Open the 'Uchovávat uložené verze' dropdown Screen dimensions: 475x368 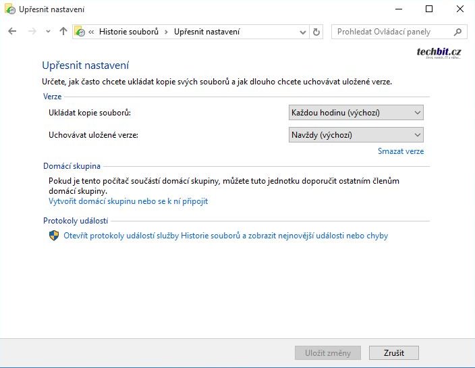click(356, 134)
